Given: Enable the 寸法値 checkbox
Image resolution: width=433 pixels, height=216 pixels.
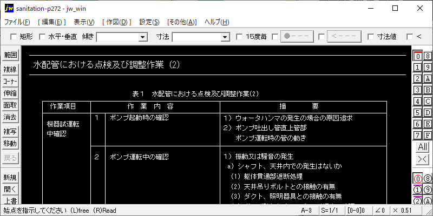Looking at the screenshot, I should tap(371, 37).
